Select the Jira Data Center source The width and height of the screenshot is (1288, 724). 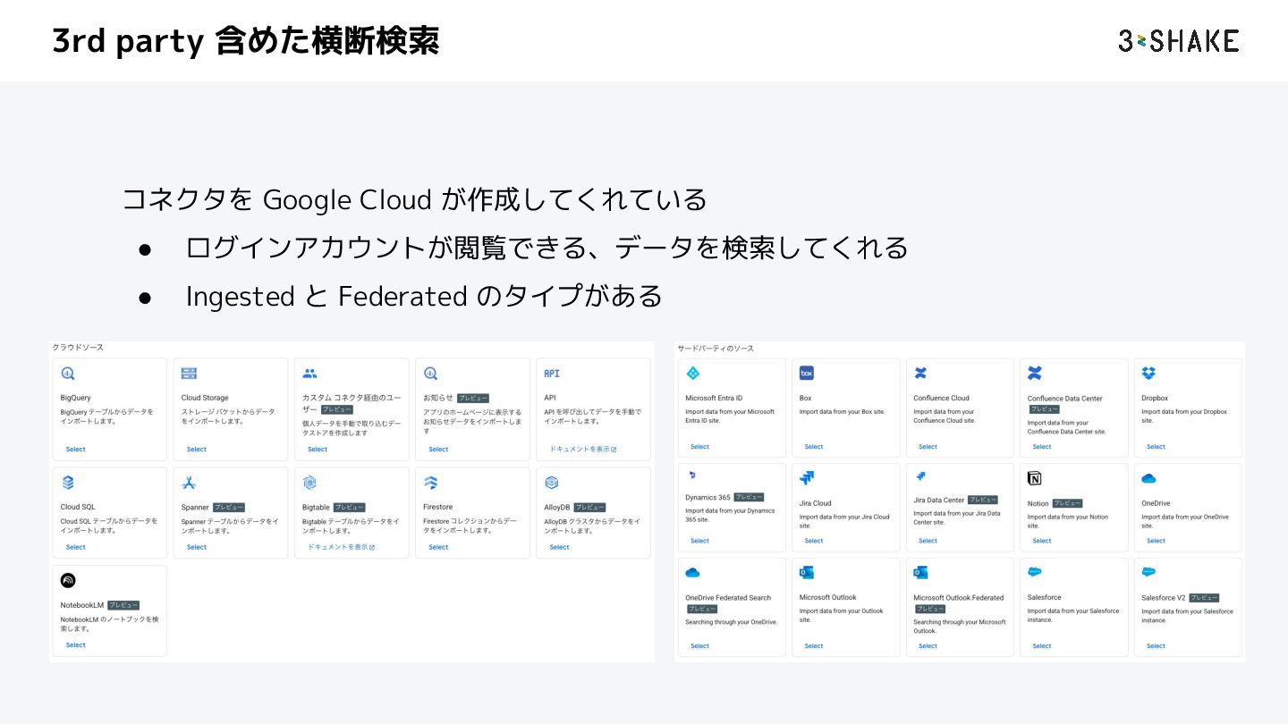(928, 541)
